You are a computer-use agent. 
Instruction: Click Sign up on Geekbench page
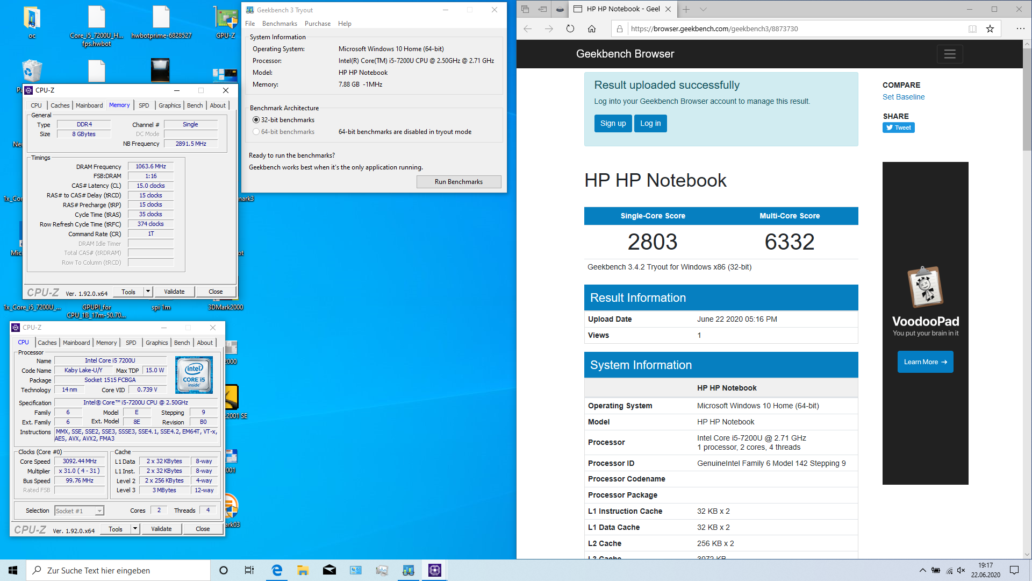click(x=613, y=123)
